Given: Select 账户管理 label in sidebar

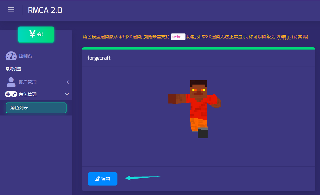Looking at the screenshot, I should pos(28,82).
